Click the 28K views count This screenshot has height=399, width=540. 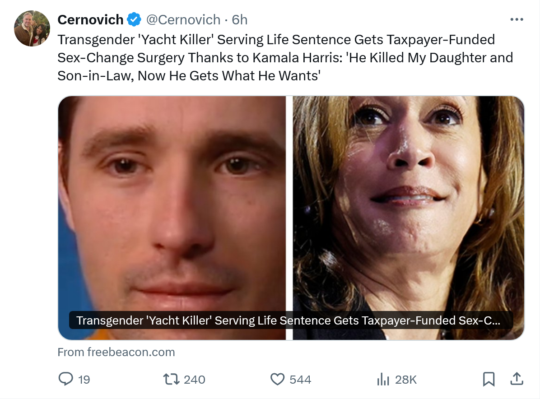point(406,380)
